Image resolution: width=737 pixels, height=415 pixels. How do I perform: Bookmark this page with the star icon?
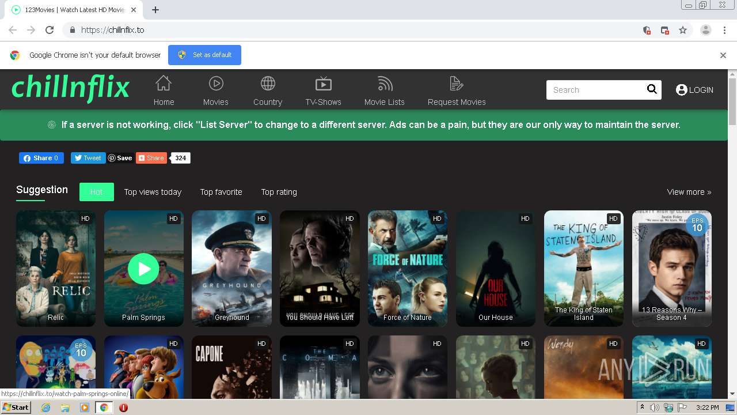(683, 30)
